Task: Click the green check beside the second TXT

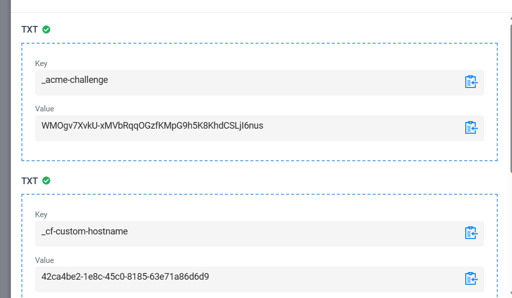Action: [46, 181]
